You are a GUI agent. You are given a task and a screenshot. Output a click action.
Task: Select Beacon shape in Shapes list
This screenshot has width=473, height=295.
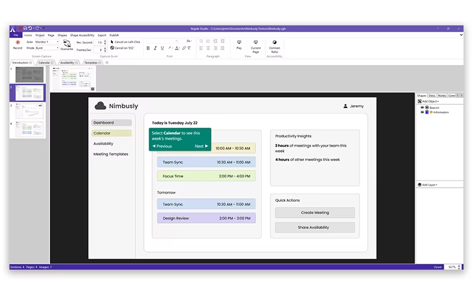[x=435, y=107]
